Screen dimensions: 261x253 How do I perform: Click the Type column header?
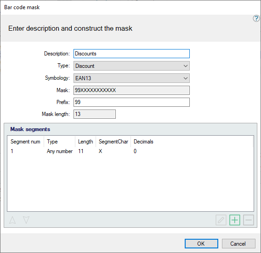[59, 142]
